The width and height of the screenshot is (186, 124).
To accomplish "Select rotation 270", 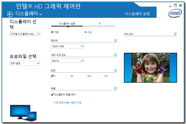I will click(x=106, y=76).
